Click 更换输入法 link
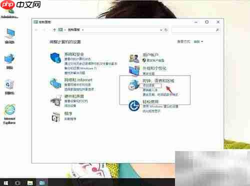The image size is (250, 186). (150, 90)
